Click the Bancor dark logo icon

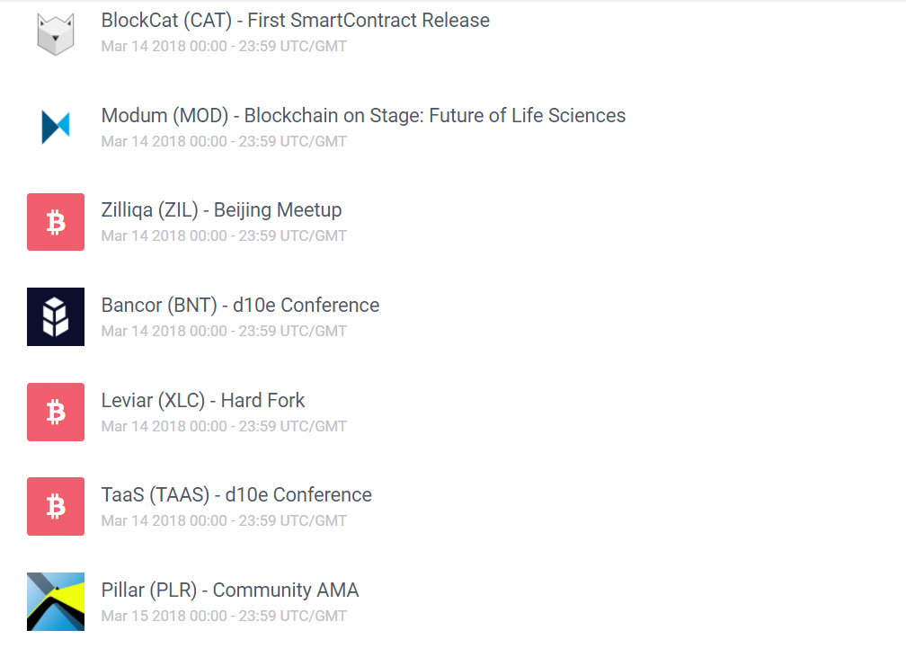click(x=56, y=316)
